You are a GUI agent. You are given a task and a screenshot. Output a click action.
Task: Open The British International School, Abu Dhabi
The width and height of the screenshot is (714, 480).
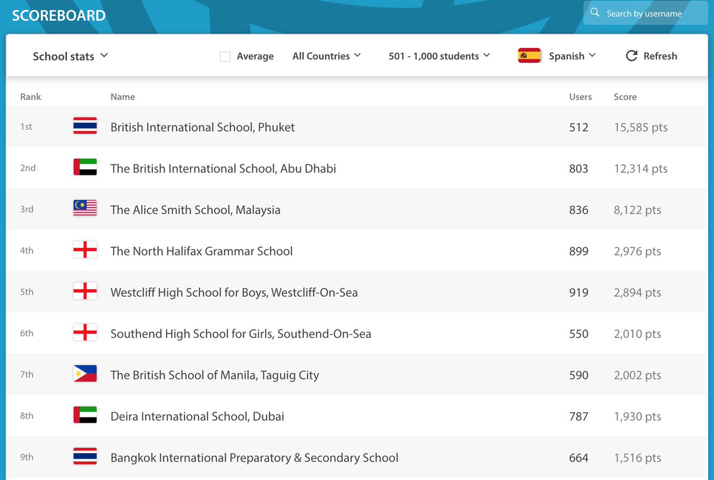[x=223, y=168]
